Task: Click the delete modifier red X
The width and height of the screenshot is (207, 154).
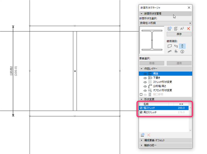Action: pos(149,135)
